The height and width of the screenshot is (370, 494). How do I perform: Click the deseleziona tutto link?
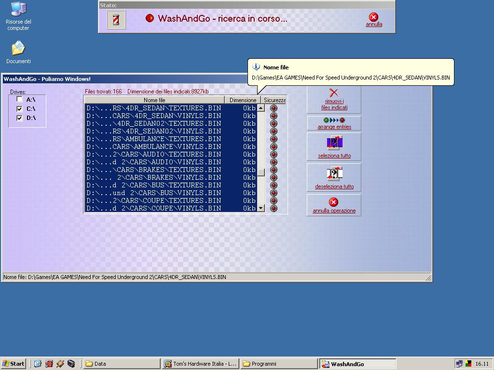334,186
